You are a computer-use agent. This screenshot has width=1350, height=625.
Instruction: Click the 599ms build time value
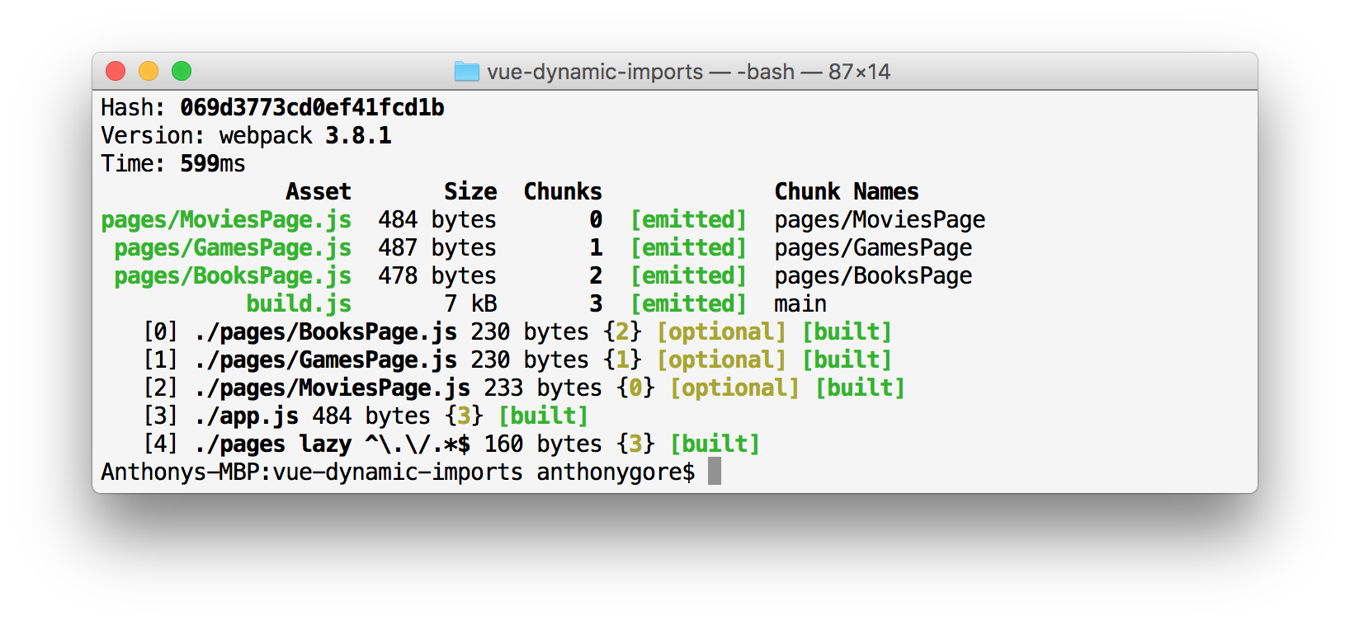pos(213,164)
